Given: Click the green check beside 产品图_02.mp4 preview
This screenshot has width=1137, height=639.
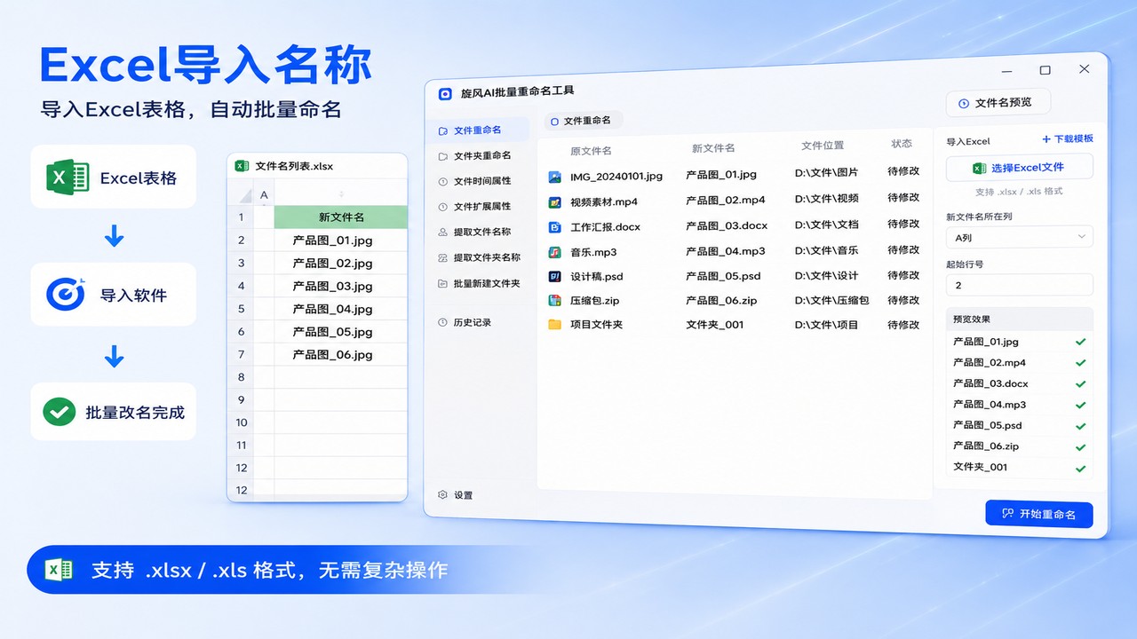Looking at the screenshot, I should pos(1080,363).
